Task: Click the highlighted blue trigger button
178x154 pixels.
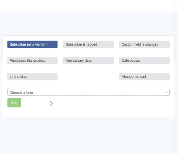Action: (32, 44)
